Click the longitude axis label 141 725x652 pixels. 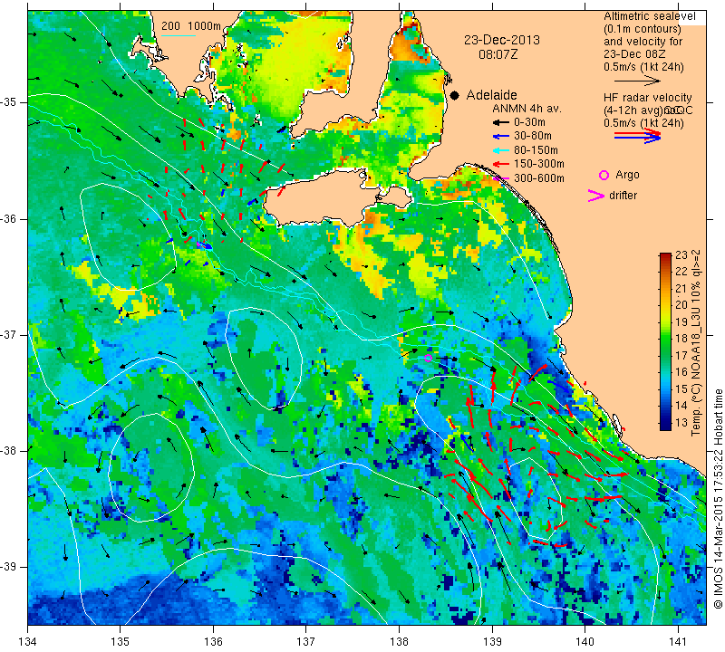(678, 642)
